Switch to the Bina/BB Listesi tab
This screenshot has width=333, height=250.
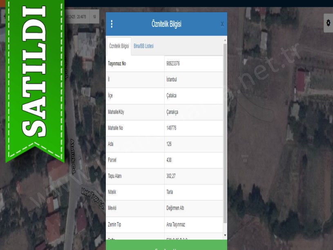(143, 47)
